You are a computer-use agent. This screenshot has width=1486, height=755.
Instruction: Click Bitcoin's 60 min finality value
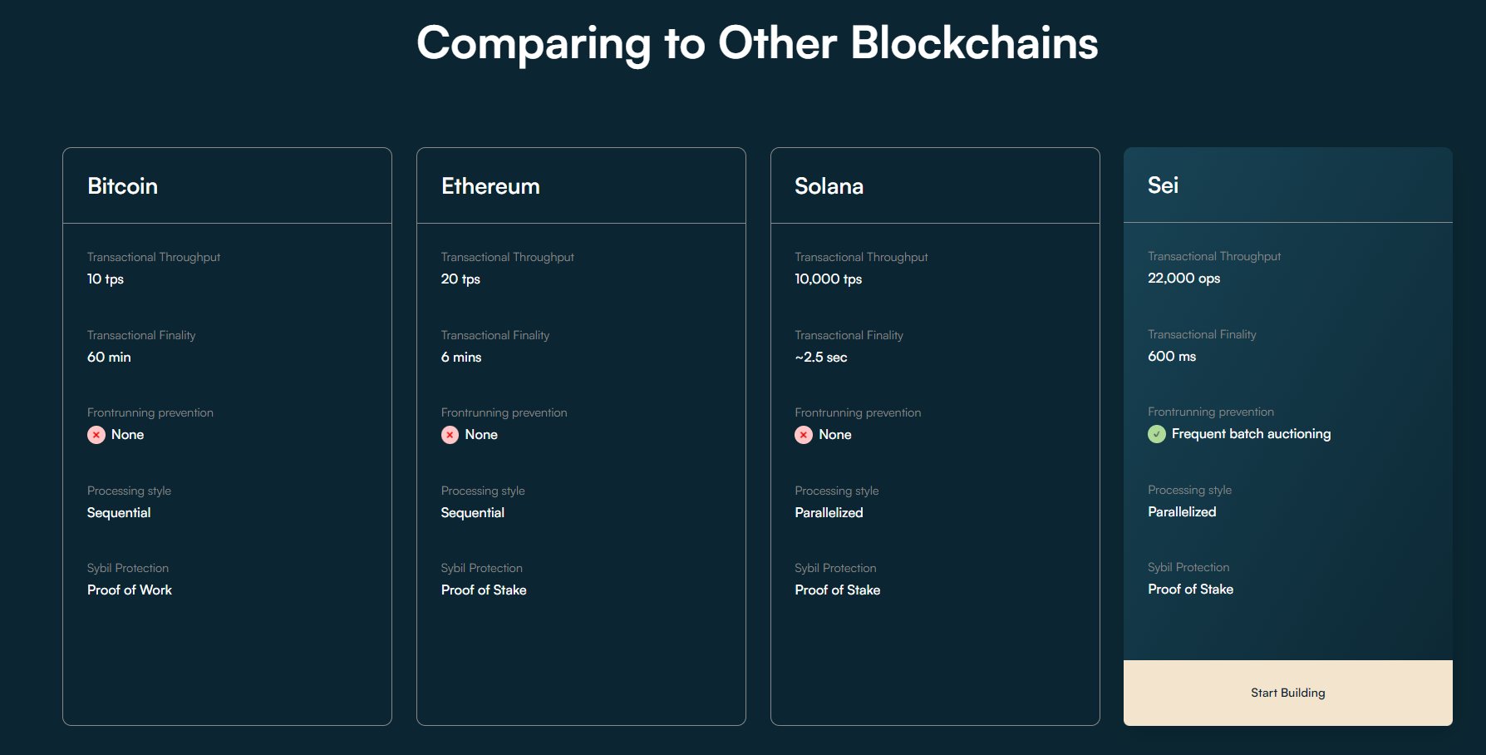pos(109,358)
